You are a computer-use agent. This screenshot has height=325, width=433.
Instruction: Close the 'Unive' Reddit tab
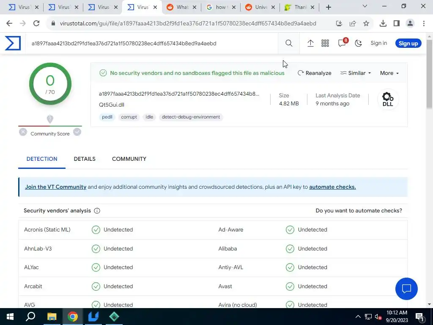pos(273,7)
